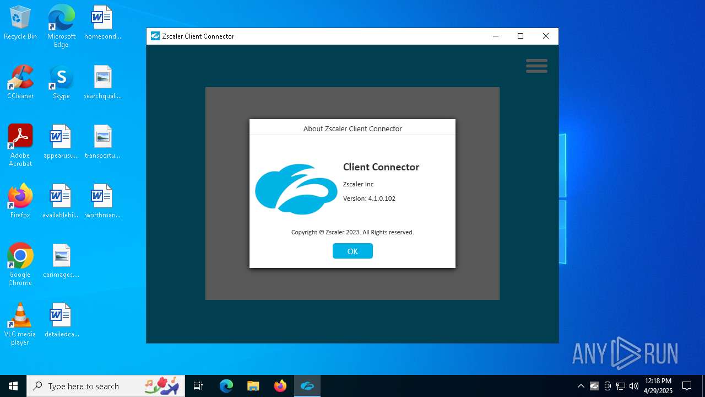Open the hamburger menu in Zscaler window
The width and height of the screenshot is (705, 397).
pos(536,66)
